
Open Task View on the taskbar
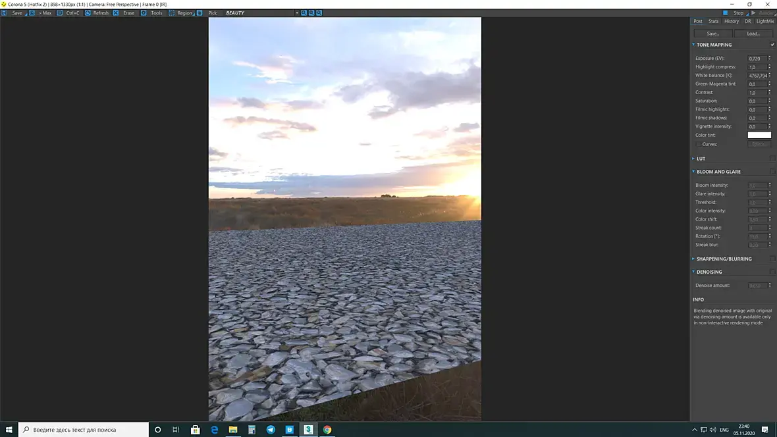[176, 430]
